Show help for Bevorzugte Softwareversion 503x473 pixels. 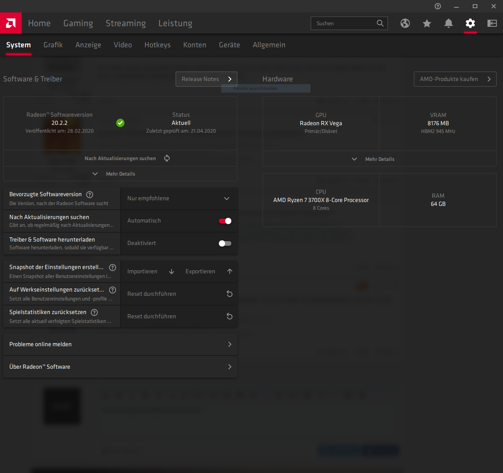click(90, 195)
